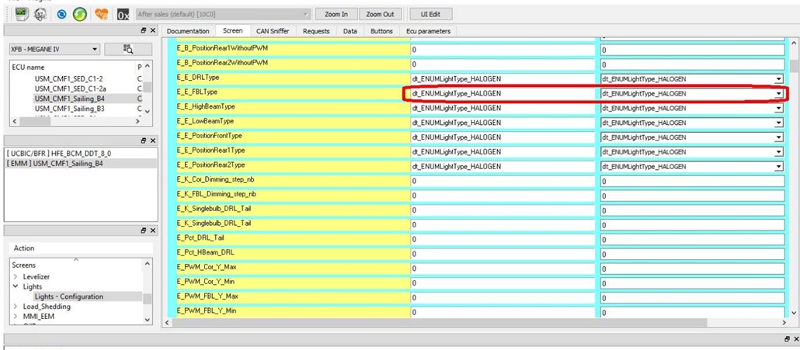Open the E_E_LowBeamType value dropdown
The height and width of the screenshot is (350, 800).
tap(778, 123)
